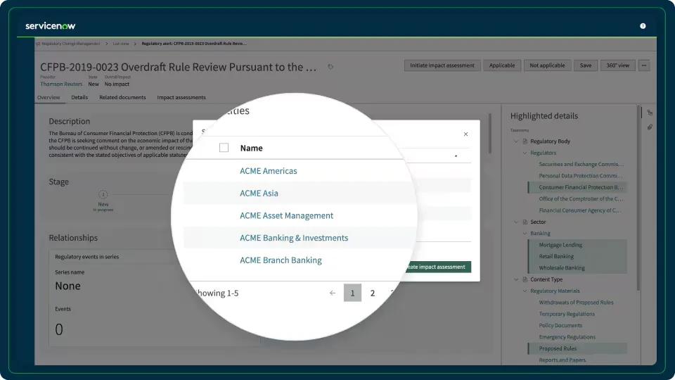The width and height of the screenshot is (675, 380).
Task: Mark the alert as Applicable
Action: tap(502, 65)
